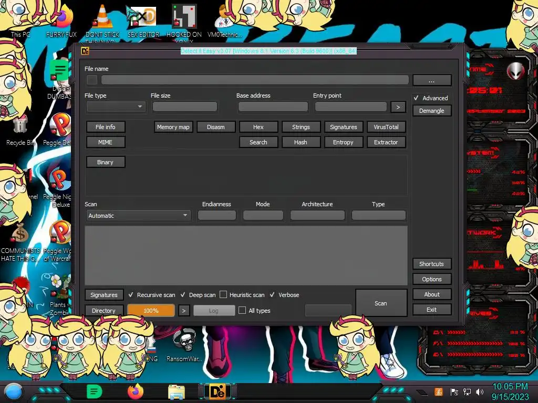Open the Hash tool
The width and height of the screenshot is (538, 403).
301,142
